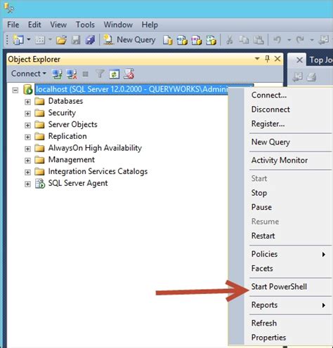Choose Disconnect from context menu
This screenshot has width=333, height=348.
(x=270, y=109)
